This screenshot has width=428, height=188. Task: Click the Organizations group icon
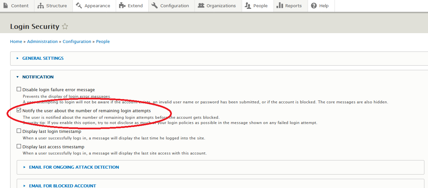[x=201, y=6]
